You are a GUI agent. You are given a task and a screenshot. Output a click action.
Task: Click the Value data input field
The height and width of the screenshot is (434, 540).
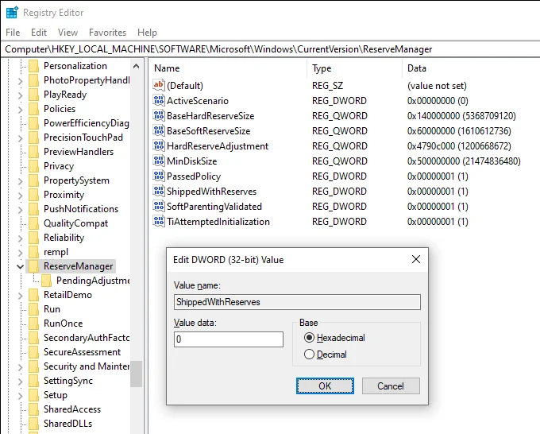[229, 339]
